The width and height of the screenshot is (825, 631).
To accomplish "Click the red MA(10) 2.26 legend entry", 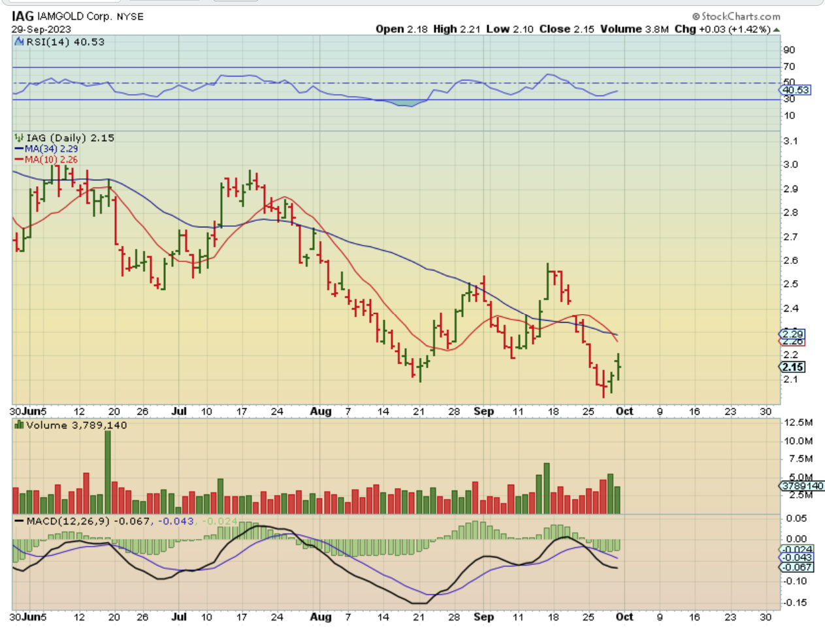I will [46, 159].
